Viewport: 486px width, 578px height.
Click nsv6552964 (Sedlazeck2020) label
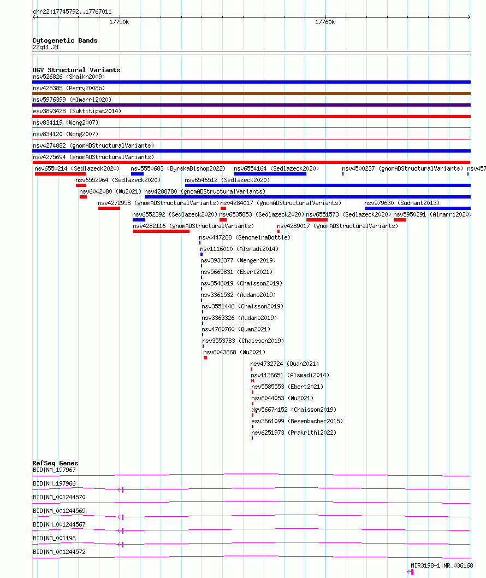click(118, 180)
